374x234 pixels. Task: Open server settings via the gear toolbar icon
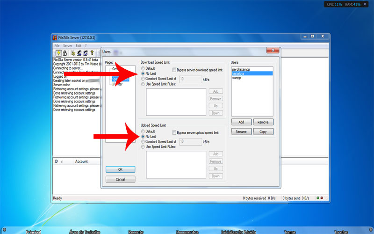pyautogui.click(x=73, y=53)
